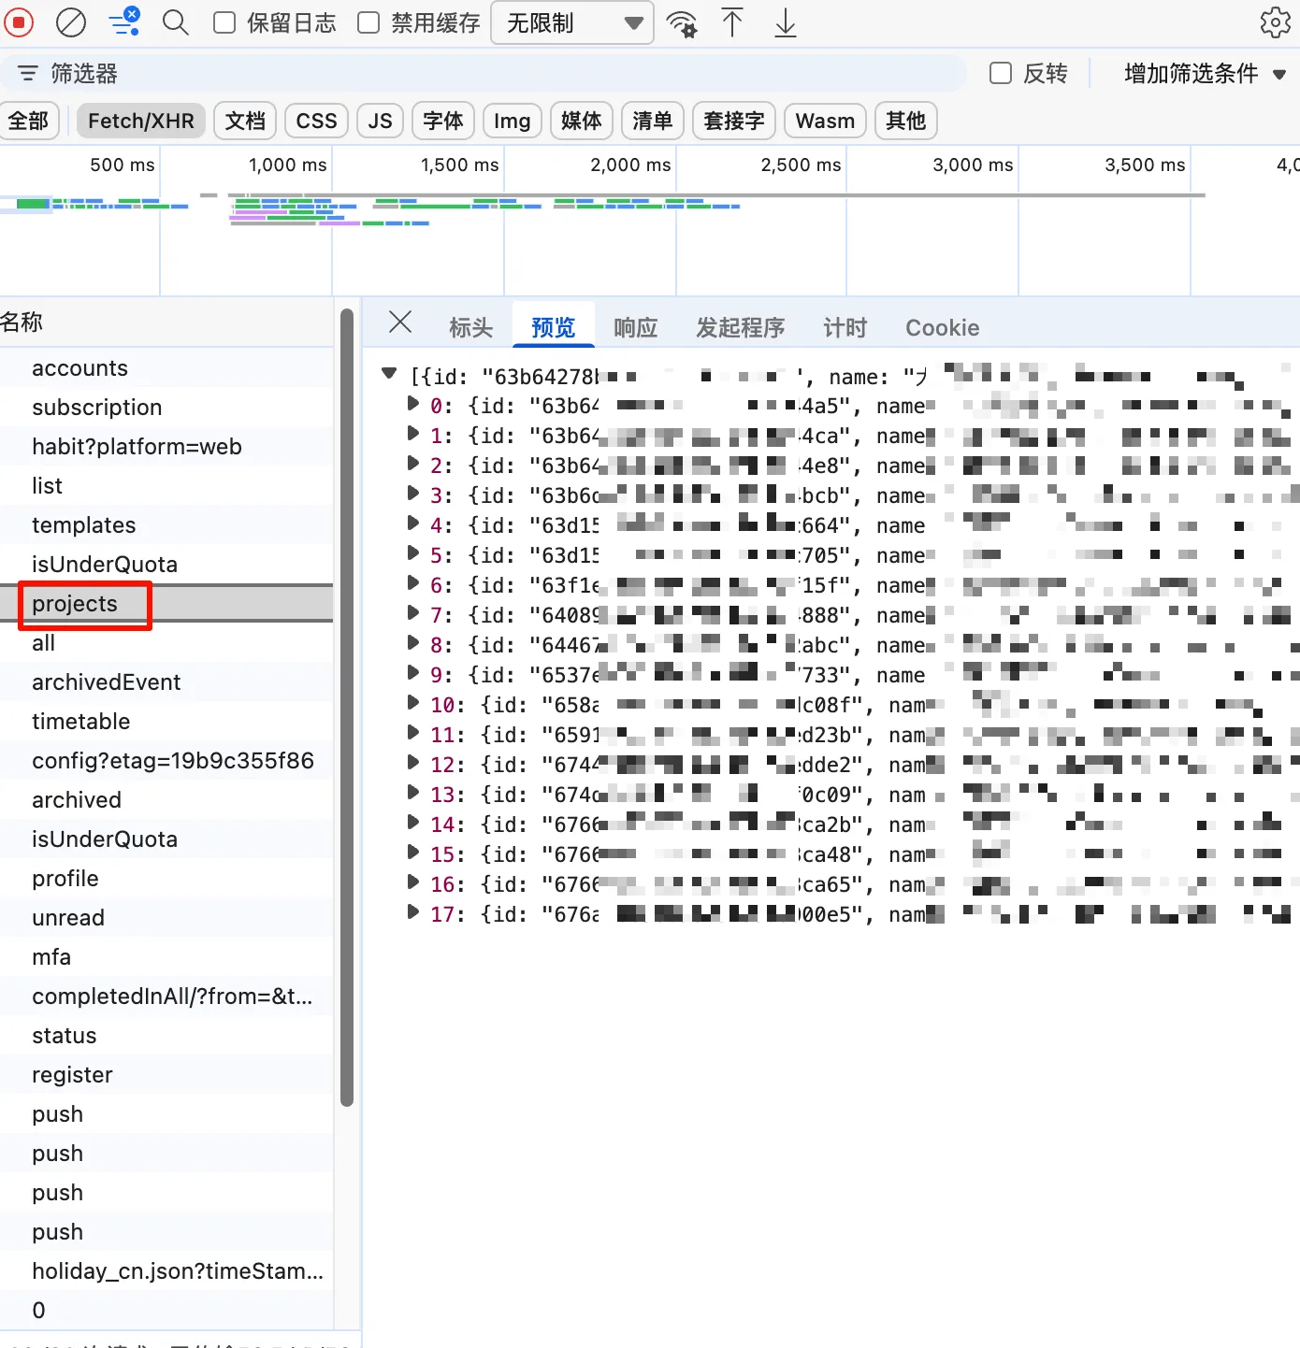1300x1348 pixels.
Task: Enable the 禁用缓存 checkbox
Action: point(369,23)
